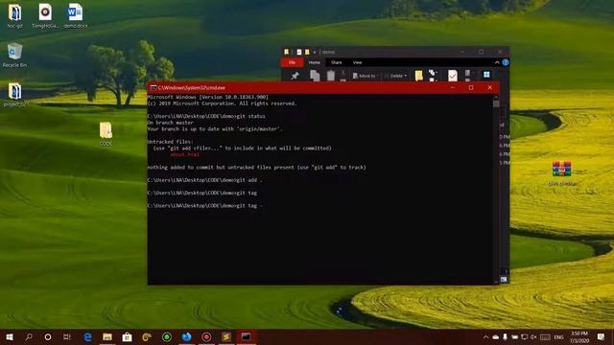Click the 'git add .' command line
Viewport: 614px width, 345px height.
tap(204, 180)
